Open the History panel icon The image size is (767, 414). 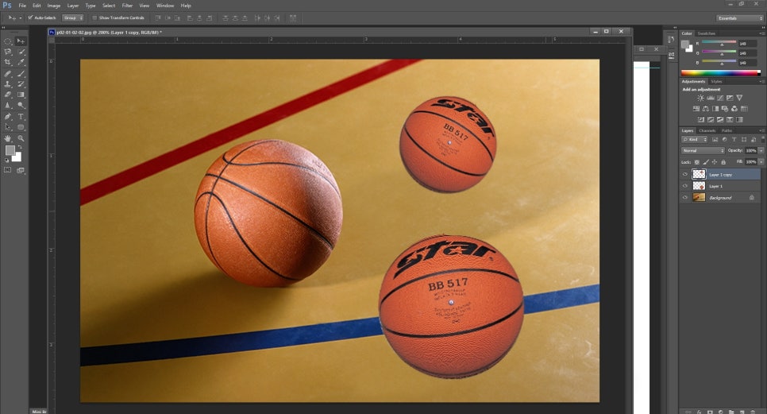tap(671, 41)
